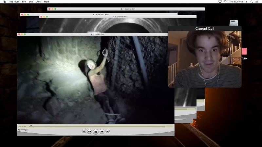Maximize the Agatha .mov video window
The image size is (262, 147).
point(55,9)
